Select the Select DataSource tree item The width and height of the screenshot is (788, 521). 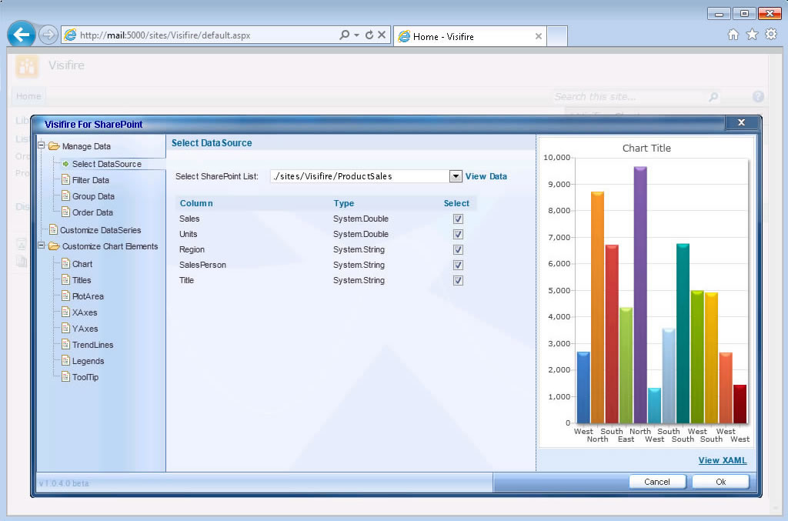pyautogui.click(x=106, y=164)
